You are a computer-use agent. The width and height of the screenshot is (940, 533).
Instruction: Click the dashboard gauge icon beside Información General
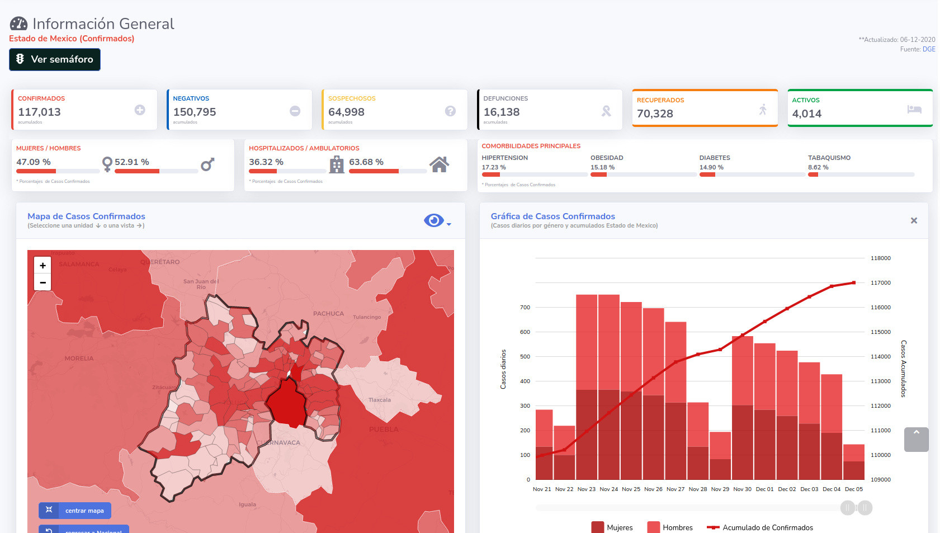point(18,23)
